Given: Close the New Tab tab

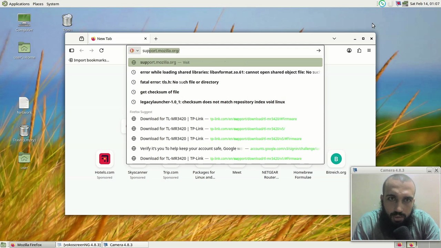Looking at the screenshot, I should click(145, 39).
